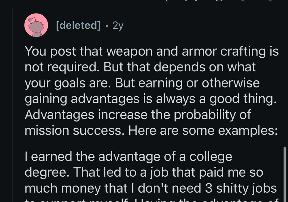Click the dot separator beside [deleted]

(107, 26)
